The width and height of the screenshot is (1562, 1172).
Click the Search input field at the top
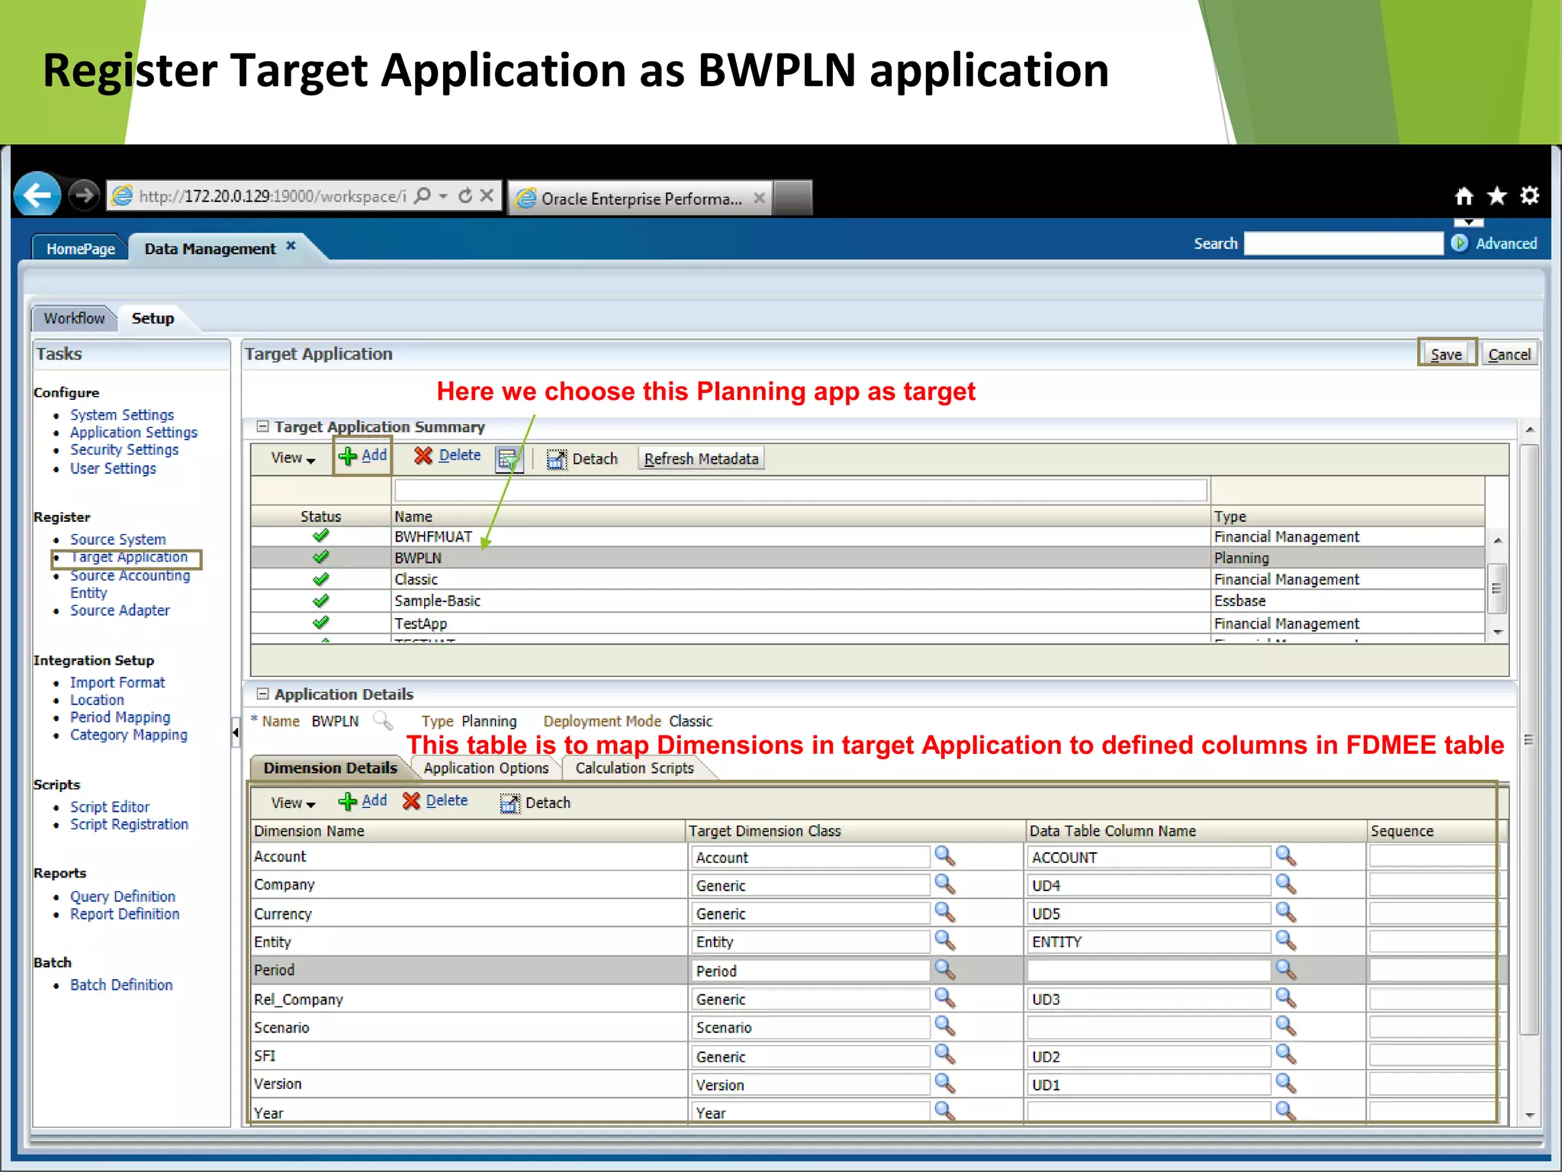tap(1343, 243)
